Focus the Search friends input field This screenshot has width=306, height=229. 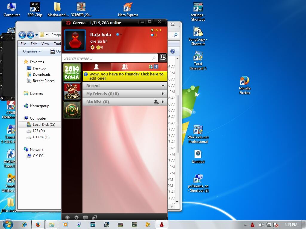[110, 58]
